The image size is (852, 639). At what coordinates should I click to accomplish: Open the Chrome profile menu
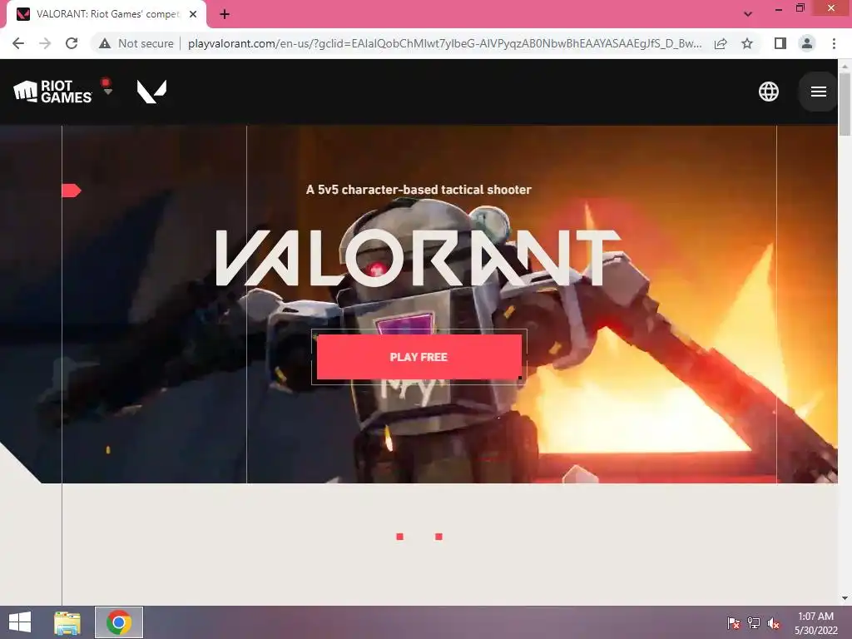click(x=807, y=43)
